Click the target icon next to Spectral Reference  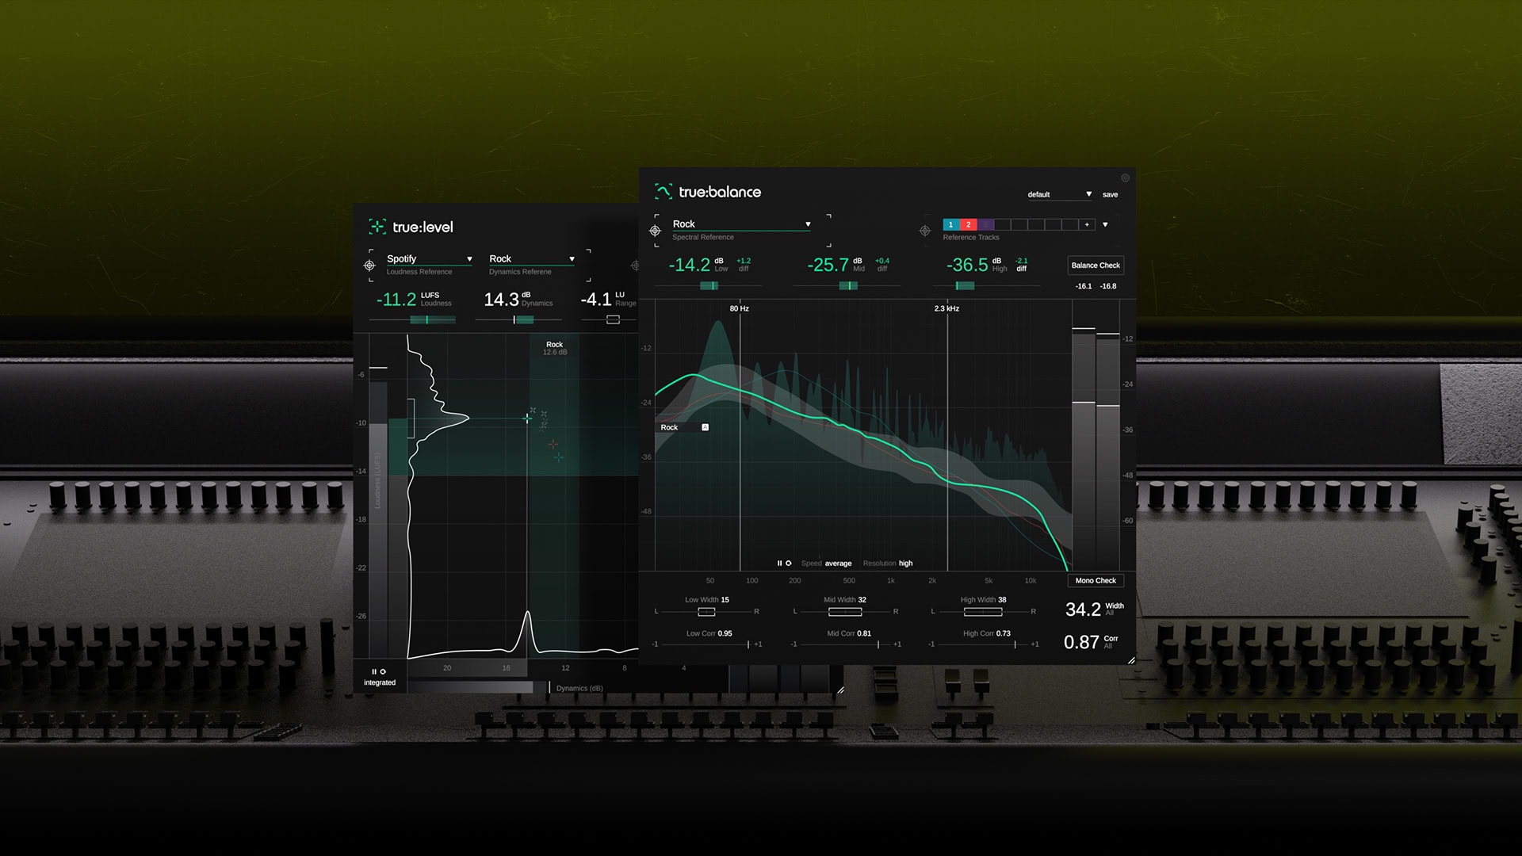click(654, 229)
